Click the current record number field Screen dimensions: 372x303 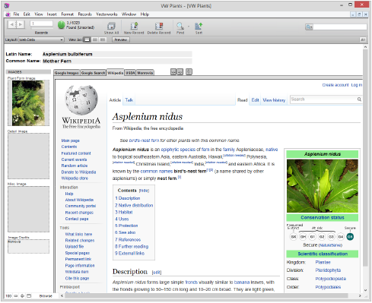(41, 24)
